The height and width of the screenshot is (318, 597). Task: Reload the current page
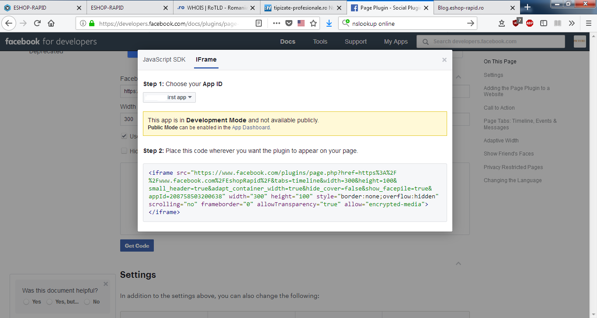38,23
